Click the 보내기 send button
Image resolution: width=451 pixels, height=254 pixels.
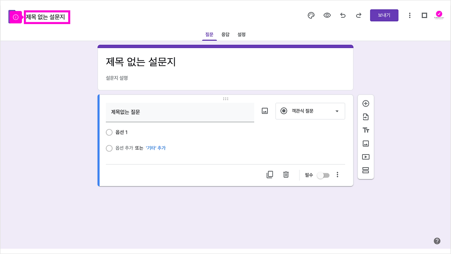(x=384, y=15)
